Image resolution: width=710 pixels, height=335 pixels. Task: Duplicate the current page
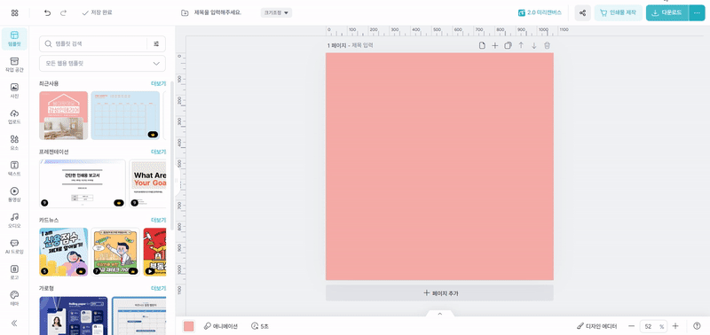[508, 45]
